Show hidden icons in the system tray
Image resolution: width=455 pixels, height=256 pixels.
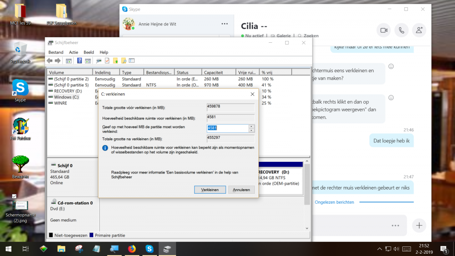[x=379, y=249]
